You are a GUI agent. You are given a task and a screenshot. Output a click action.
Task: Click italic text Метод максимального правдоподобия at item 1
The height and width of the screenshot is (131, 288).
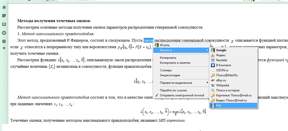point(58,34)
